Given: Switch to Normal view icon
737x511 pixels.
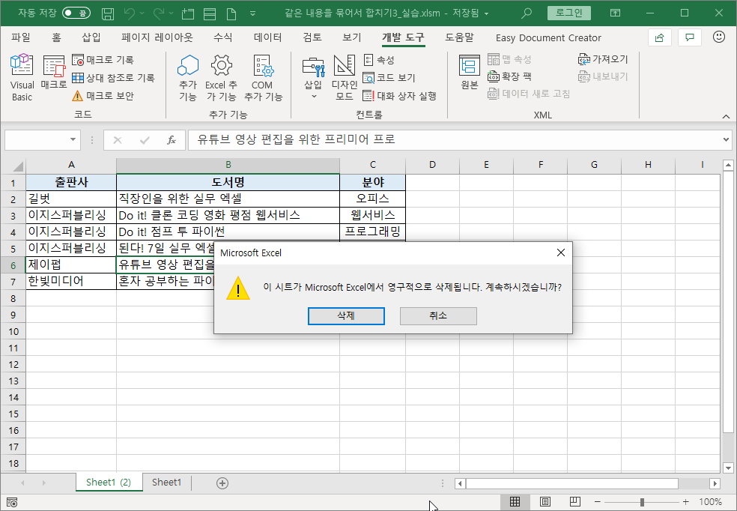Looking at the screenshot, I should 515,501.
